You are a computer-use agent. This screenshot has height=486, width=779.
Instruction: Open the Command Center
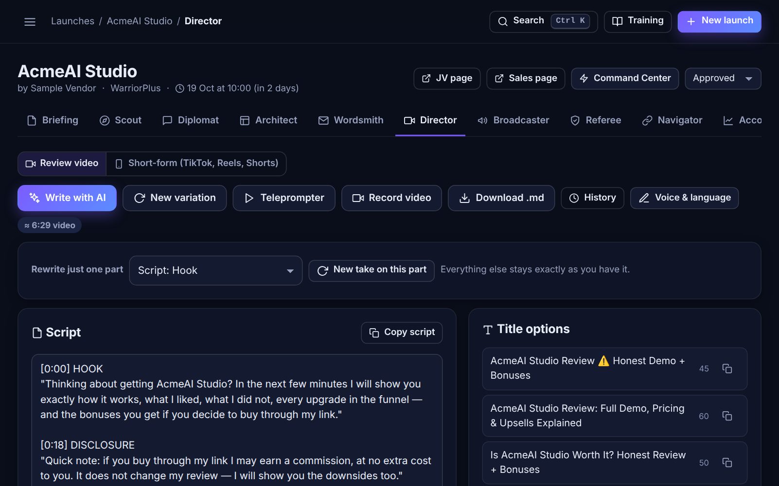click(625, 79)
